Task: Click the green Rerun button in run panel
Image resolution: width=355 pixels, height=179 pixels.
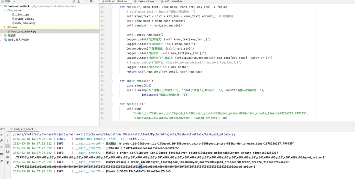Action: point(2,135)
